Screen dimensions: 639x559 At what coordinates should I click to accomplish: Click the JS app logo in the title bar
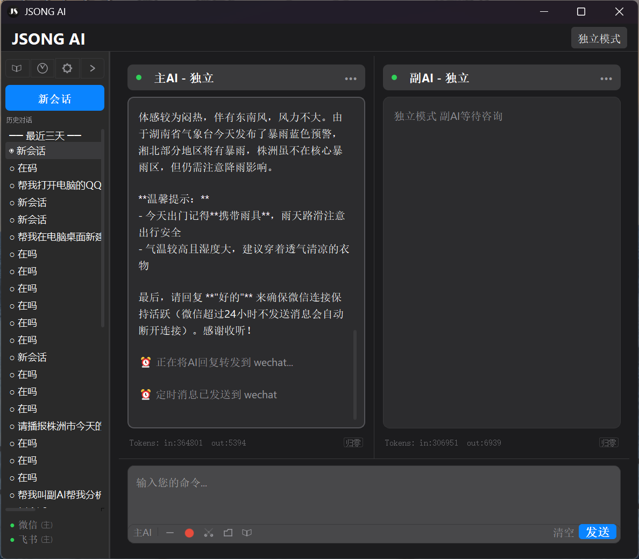click(13, 11)
